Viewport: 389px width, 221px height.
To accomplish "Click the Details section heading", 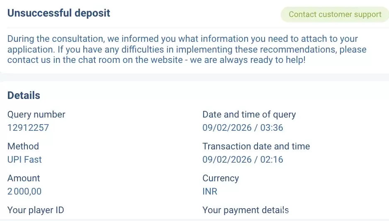I will point(24,95).
